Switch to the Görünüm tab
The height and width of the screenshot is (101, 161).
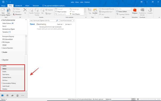click(x=36, y=6)
